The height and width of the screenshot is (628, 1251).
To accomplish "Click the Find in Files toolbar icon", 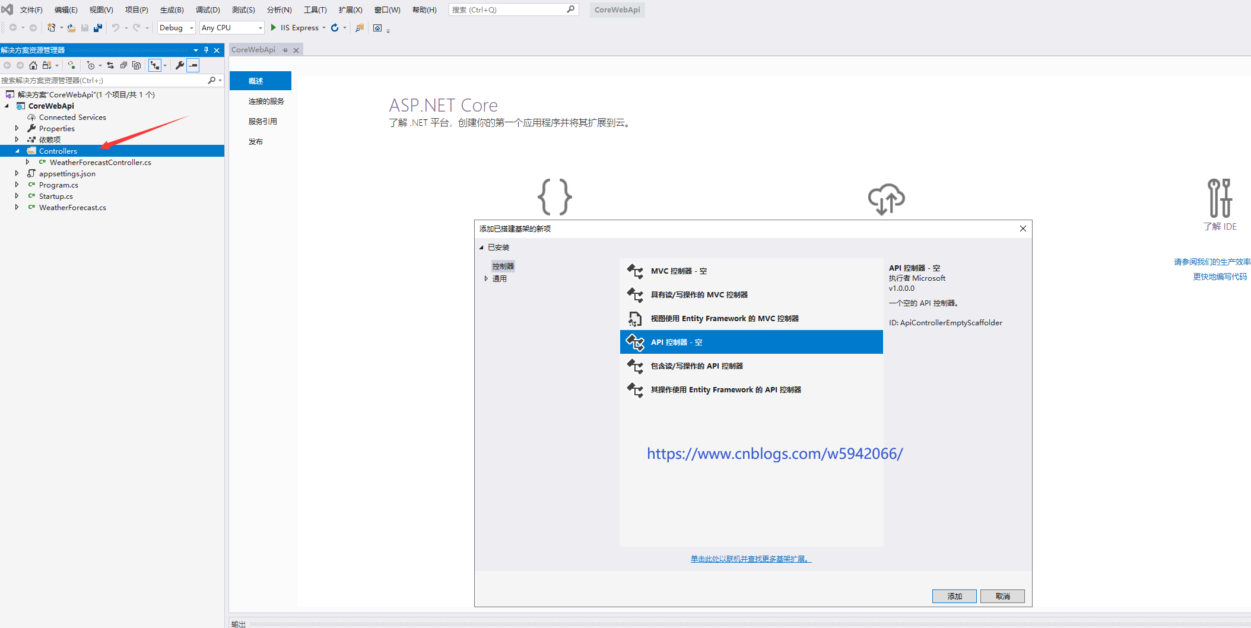I will pos(360,28).
